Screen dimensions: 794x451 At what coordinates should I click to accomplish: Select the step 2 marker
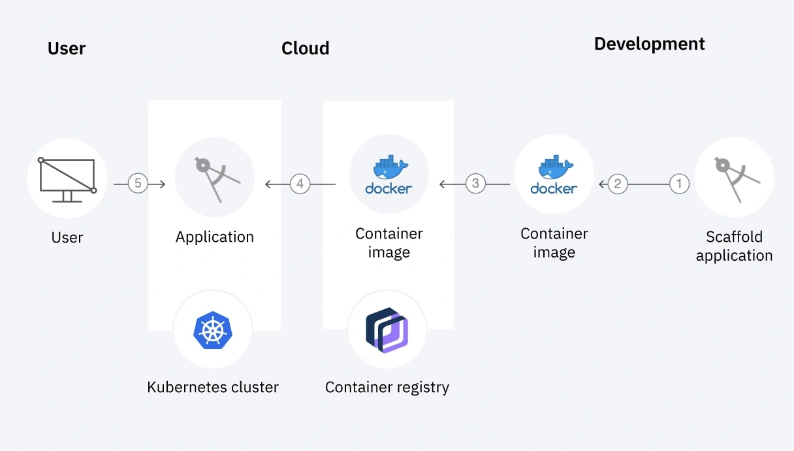coord(618,184)
